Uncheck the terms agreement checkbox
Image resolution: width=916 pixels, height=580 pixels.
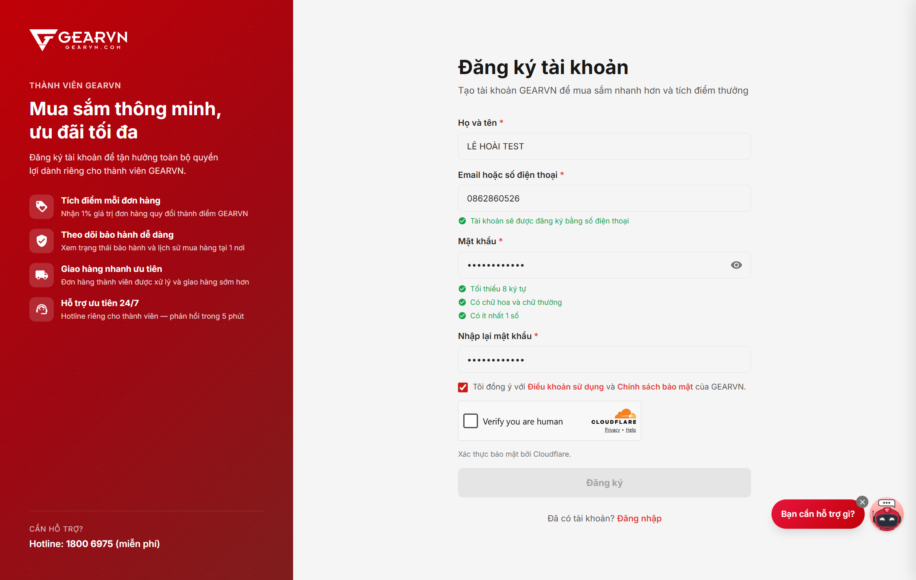pyautogui.click(x=463, y=387)
